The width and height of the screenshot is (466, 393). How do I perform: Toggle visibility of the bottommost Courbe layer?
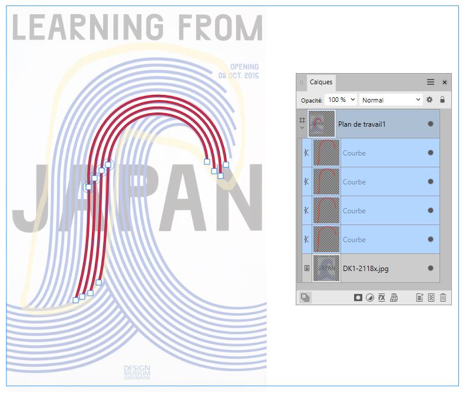coord(430,239)
